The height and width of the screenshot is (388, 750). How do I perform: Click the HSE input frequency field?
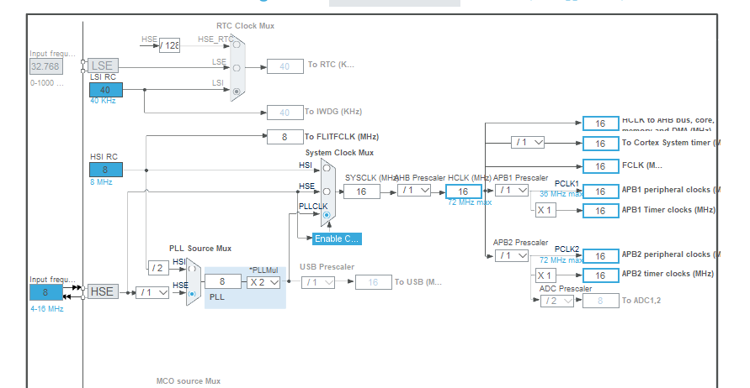(x=46, y=292)
